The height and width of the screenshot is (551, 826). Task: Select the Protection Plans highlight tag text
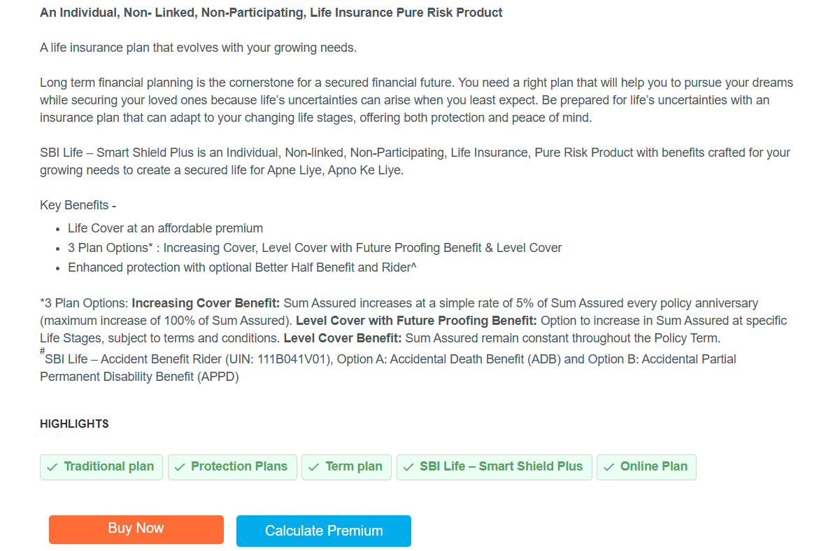pyautogui.click(x=239, y=467)
